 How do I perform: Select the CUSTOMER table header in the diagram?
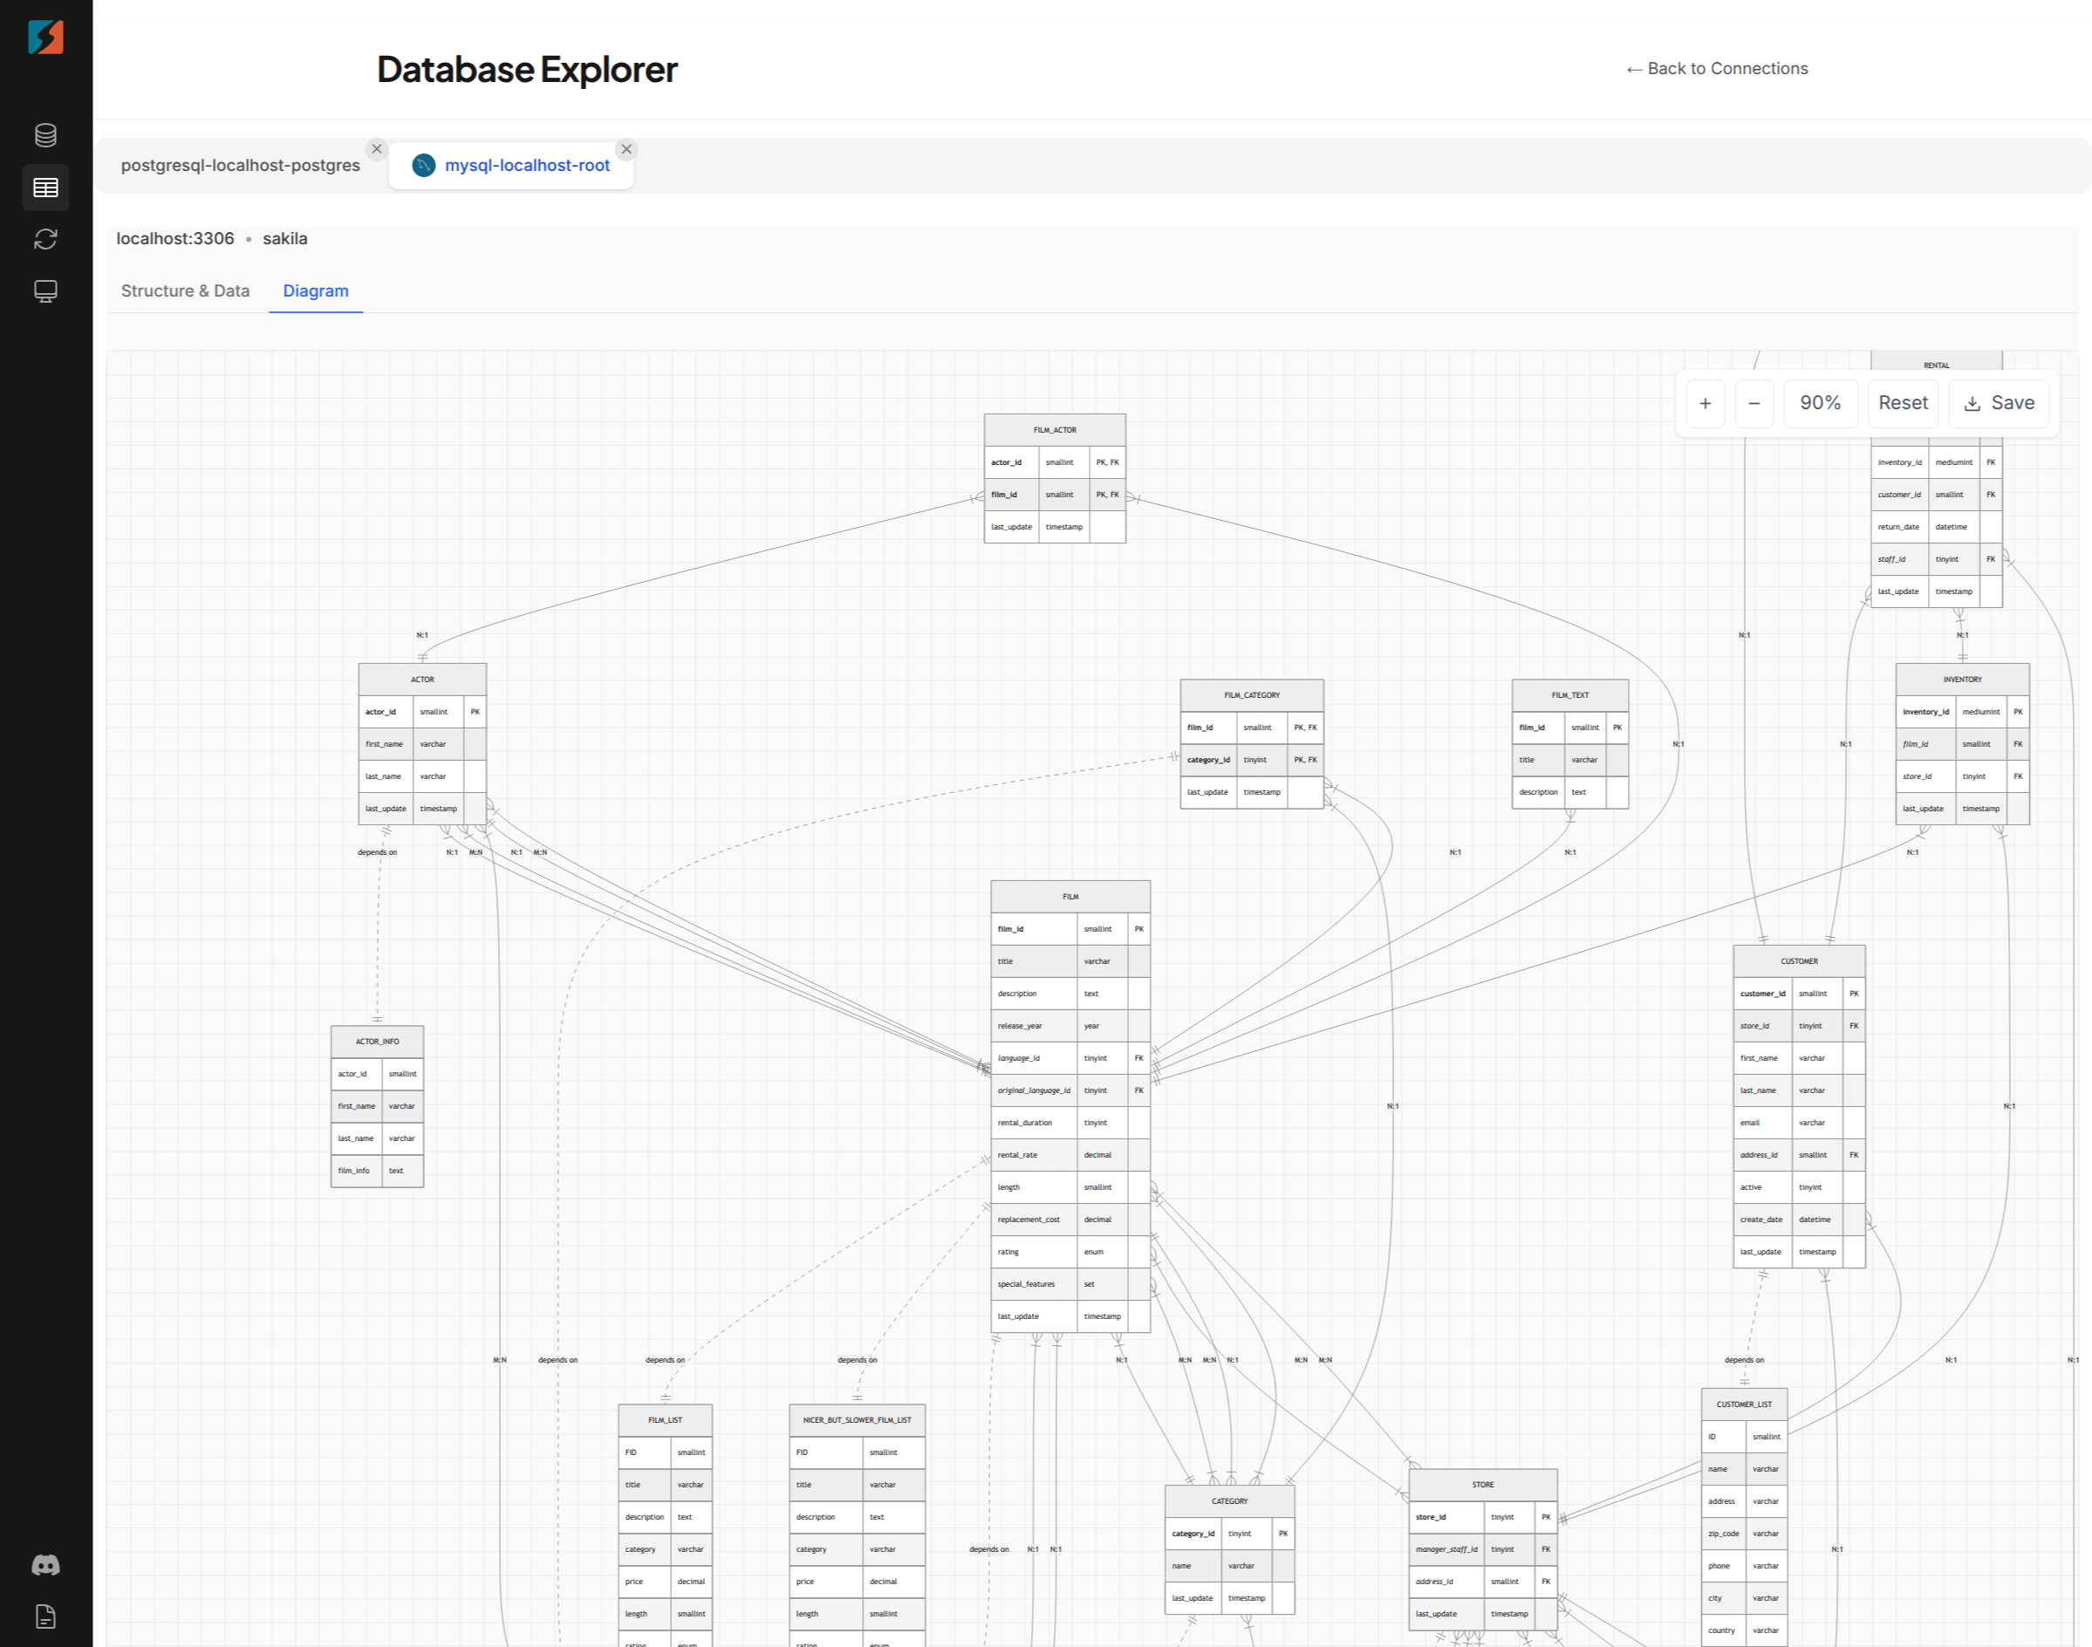1798,960
